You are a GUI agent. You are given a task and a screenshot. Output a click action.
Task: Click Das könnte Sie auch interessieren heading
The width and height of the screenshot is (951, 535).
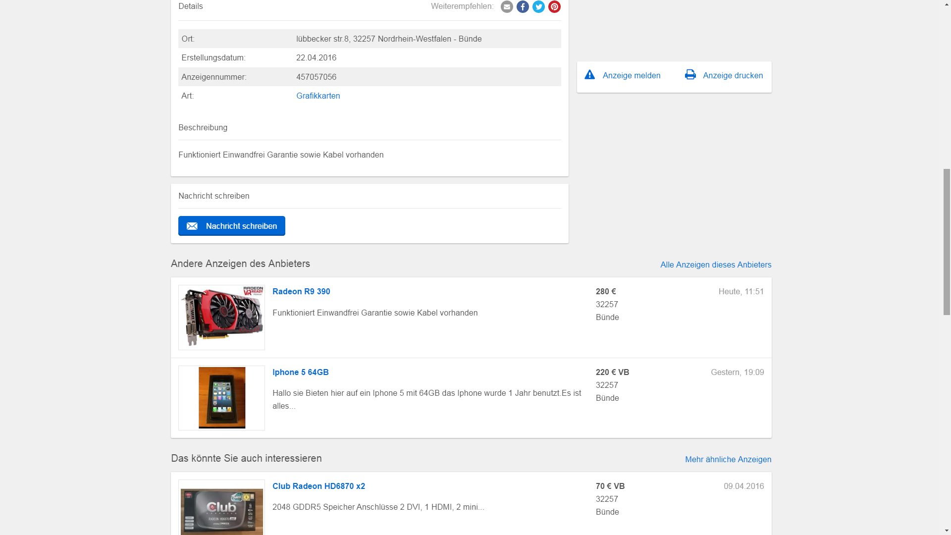click(x=246, y=458)
